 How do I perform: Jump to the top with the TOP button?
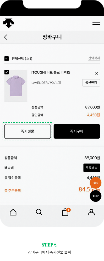(96, 196)
